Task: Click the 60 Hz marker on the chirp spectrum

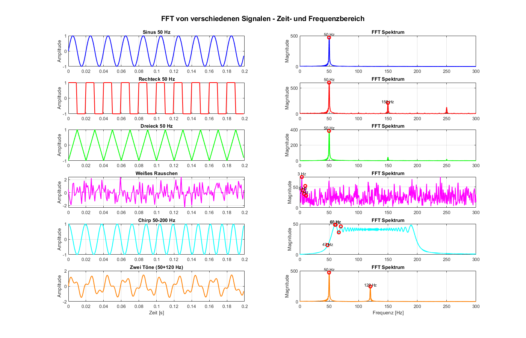Action: [x=335, y=225]
